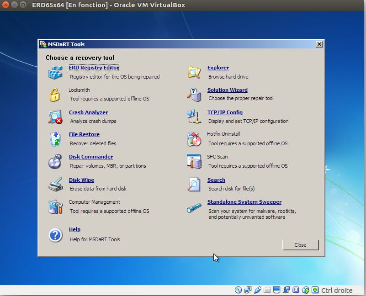
Task: Click the TCP/IP Config network icon
Action: click(194, 116)
